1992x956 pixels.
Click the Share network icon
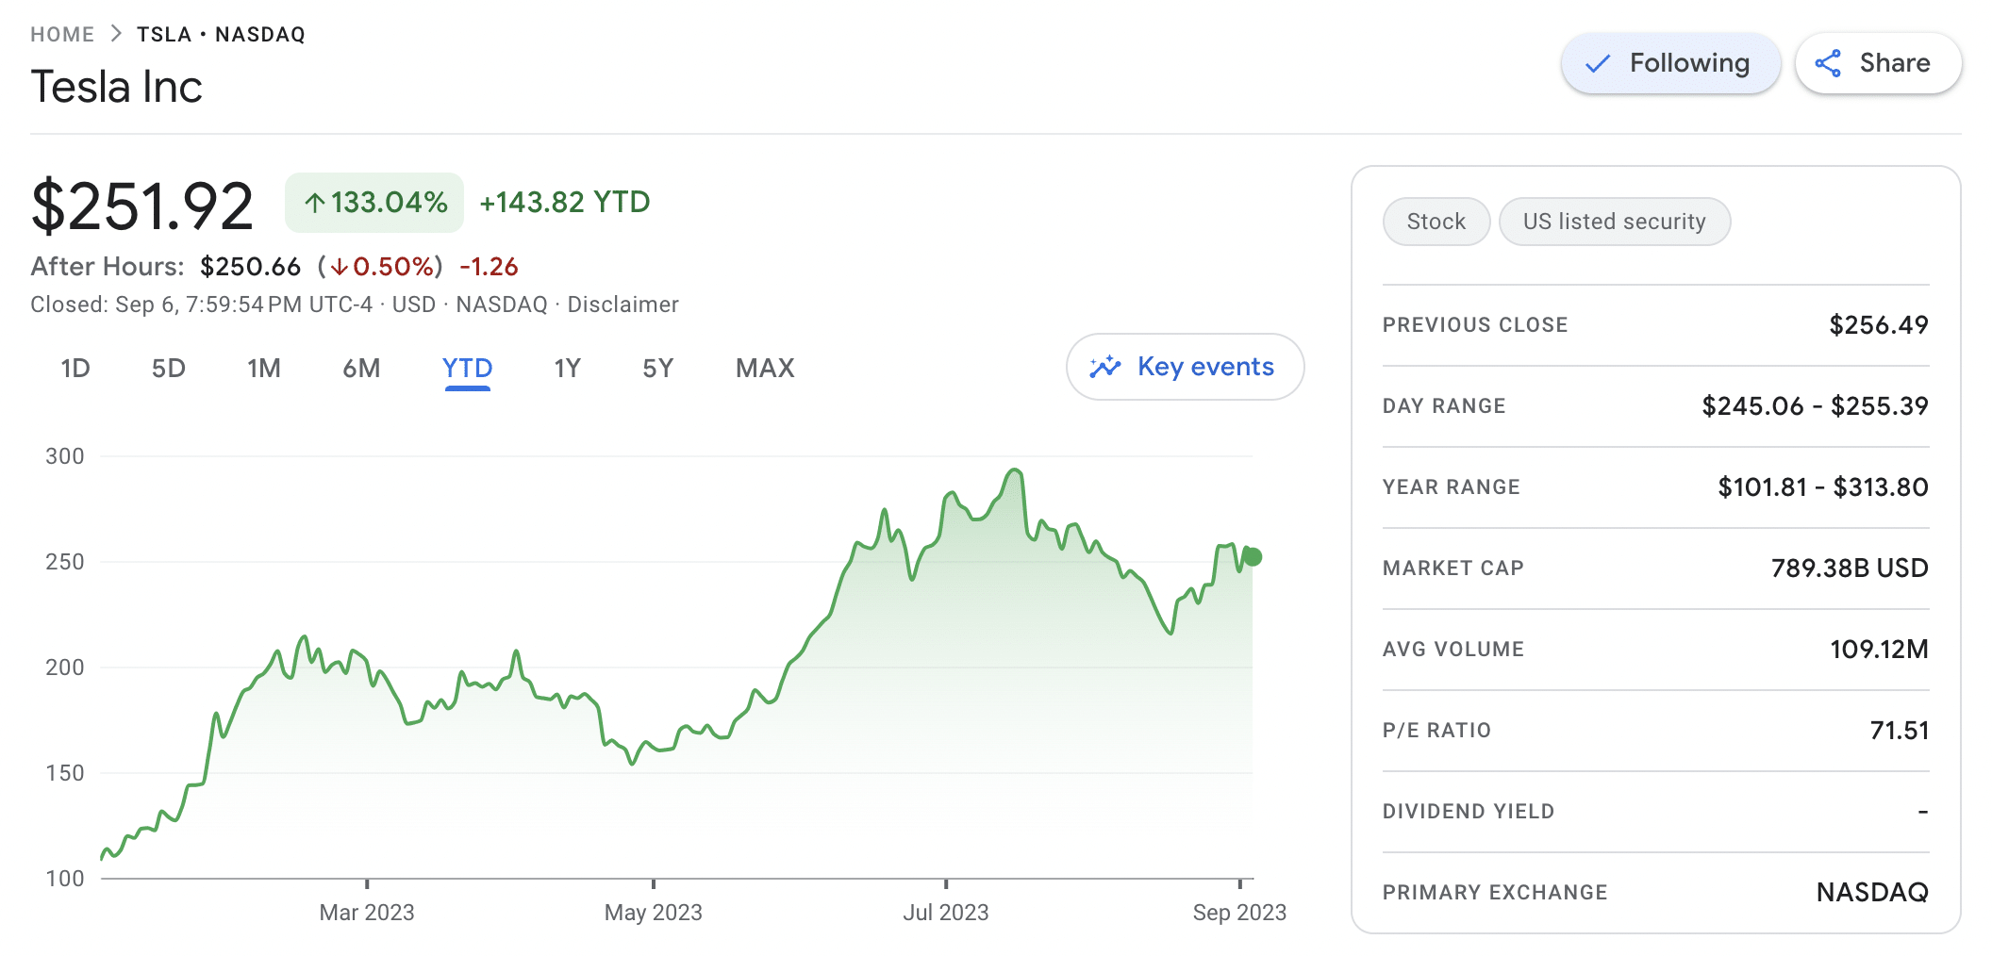click(x=1828, y=63)
